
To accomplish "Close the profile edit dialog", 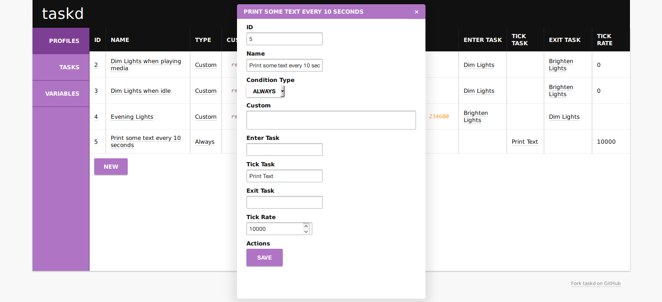I will click(x=416, y=12).
